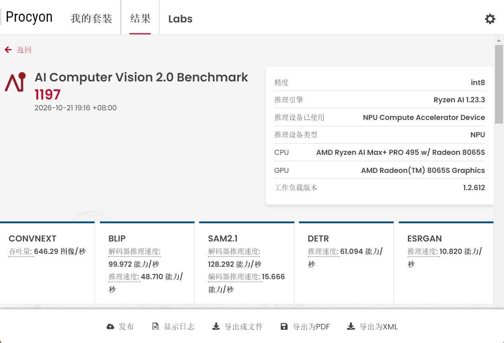Viewport: 504px width, 343px height.
Task: Click the export PDF save icon
Action: pos(284,327)
